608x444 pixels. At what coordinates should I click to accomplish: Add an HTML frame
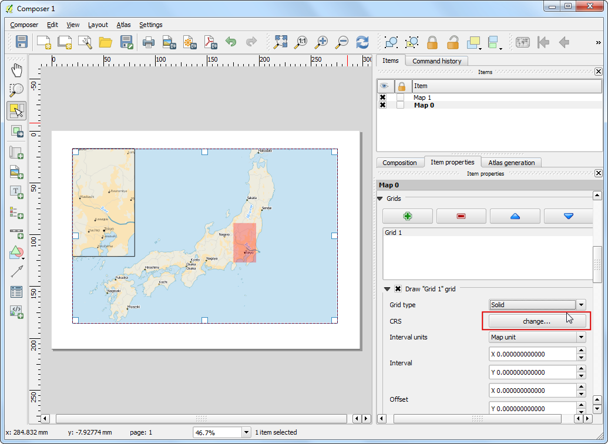16,312
